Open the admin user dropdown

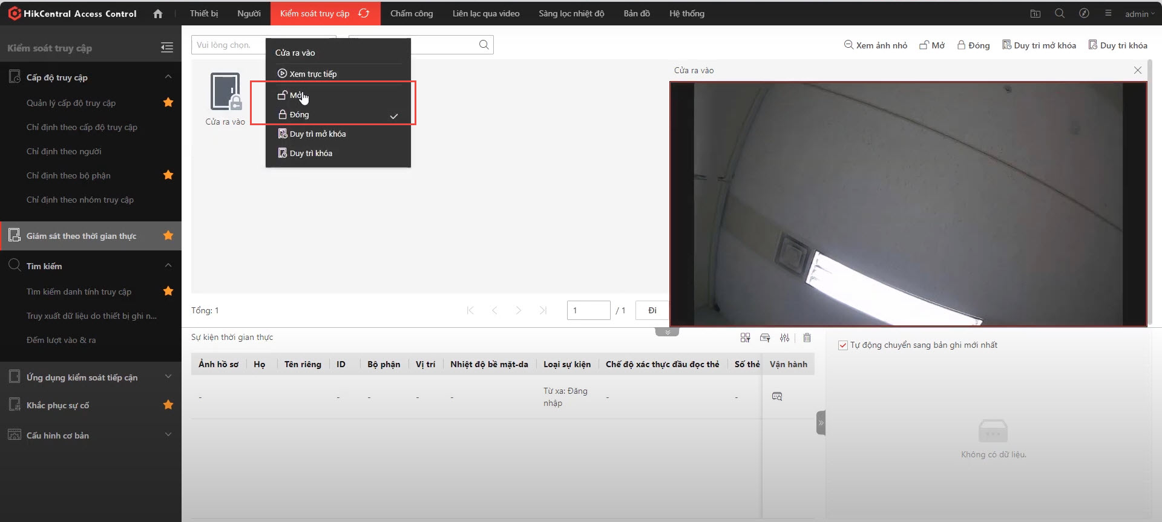pyautogui.click(x=1139, y=14)
